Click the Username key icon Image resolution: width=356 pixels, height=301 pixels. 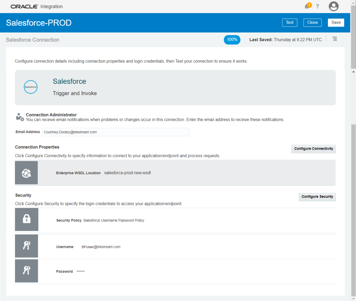click(26, 246)
